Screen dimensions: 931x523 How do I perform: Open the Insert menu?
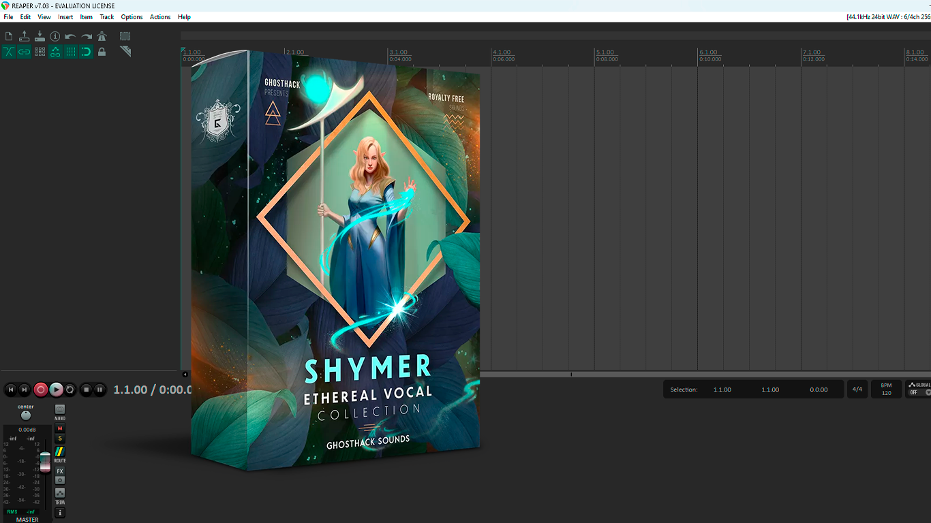65,17
